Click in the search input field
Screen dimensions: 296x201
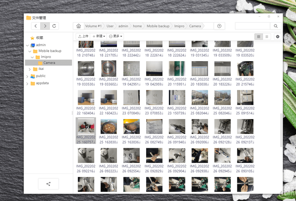pos(253,26)
